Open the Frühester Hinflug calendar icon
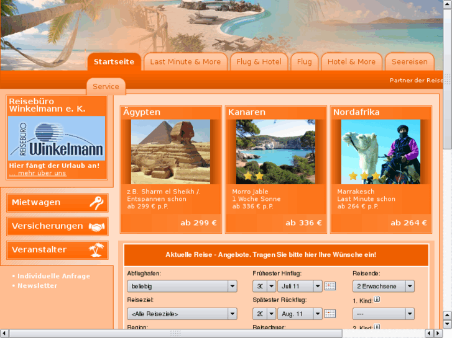 (330, 286)
